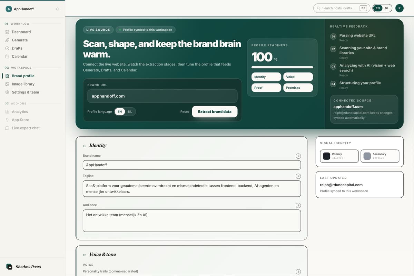Click the AppHandoff workspace avatar icon

tap(9, 9)
